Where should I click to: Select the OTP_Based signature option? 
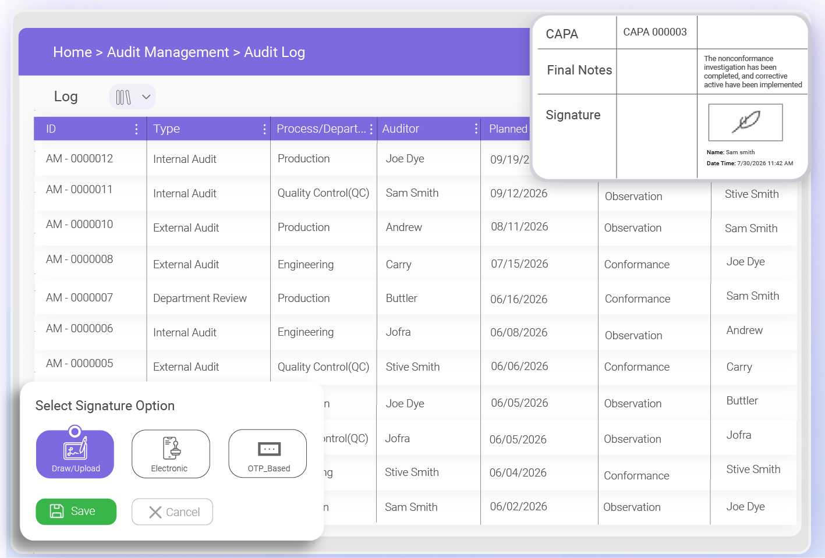click(x=268, y=454)
